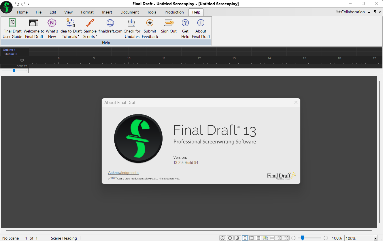Image resolution: width=383 pixels, height=241 pixels.
Task: Select Normal view in status bar
Action: pos(245,238)
